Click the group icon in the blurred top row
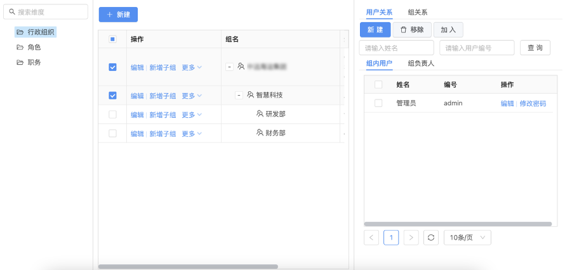This screenshot has width=565, height=270. pyautogui.click(x=241, y=67)
